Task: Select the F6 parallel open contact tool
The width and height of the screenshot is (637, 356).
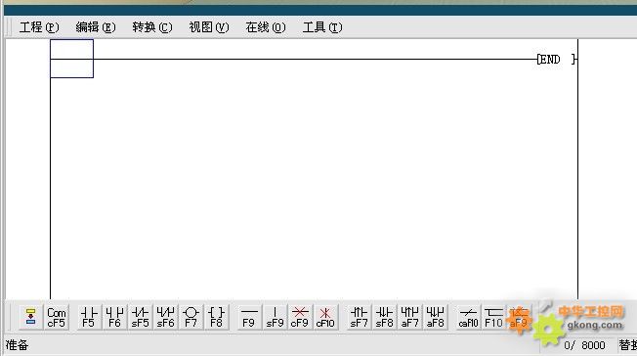Action: (x=114, y=317)
